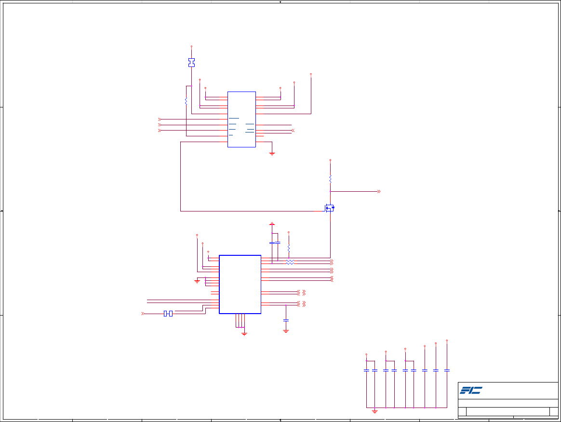The width and height of the screenshot is (561, 422).
Task: Click the power pin above the fuse
Action: coord(191,47)
